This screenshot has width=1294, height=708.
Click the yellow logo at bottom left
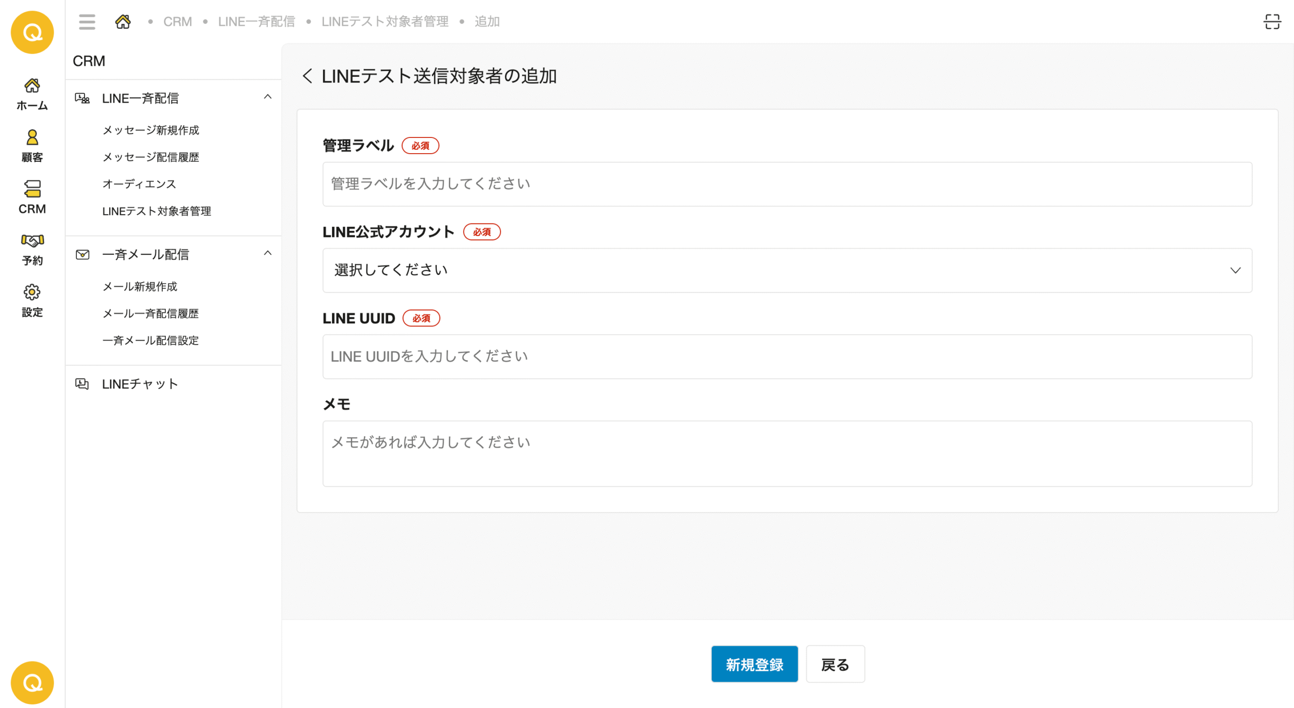click(x=32, y=683)
